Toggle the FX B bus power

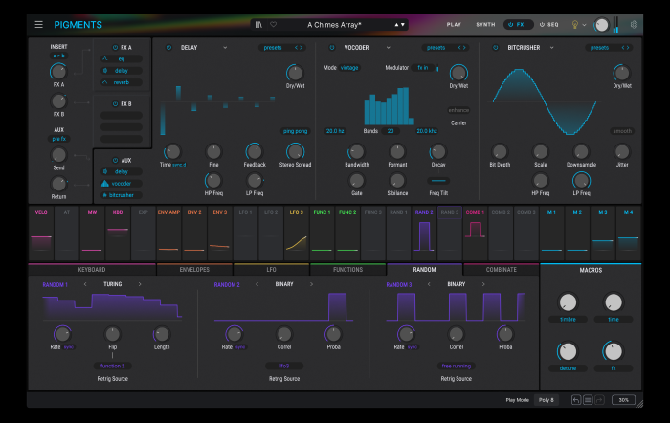point(115,103)
